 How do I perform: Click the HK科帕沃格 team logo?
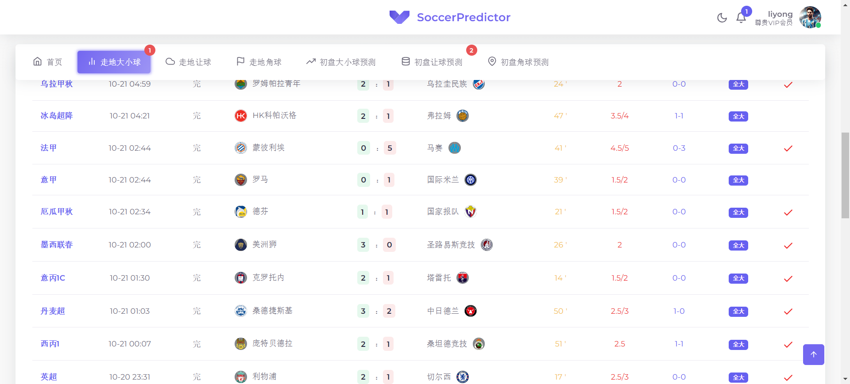(241, 116)
